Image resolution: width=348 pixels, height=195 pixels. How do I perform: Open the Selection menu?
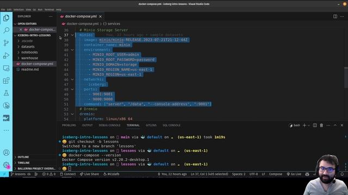click(18, 10)
